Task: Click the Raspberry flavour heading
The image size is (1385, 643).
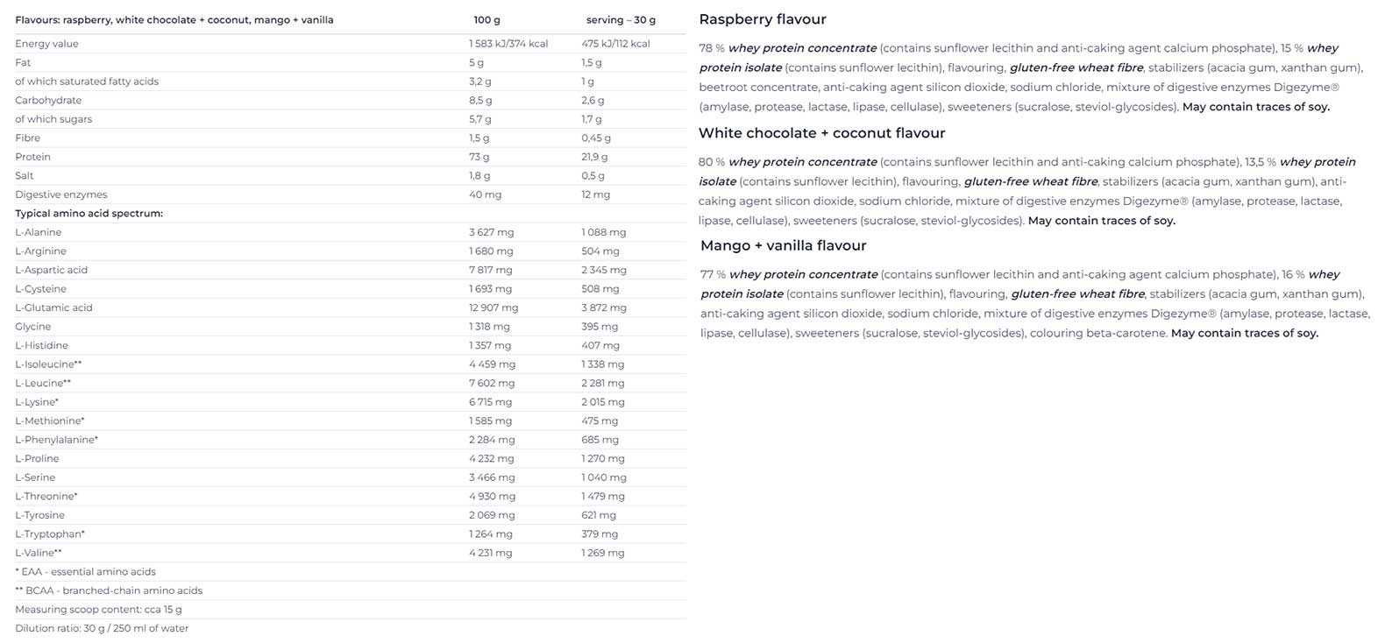Action: [x=763, y=19]
